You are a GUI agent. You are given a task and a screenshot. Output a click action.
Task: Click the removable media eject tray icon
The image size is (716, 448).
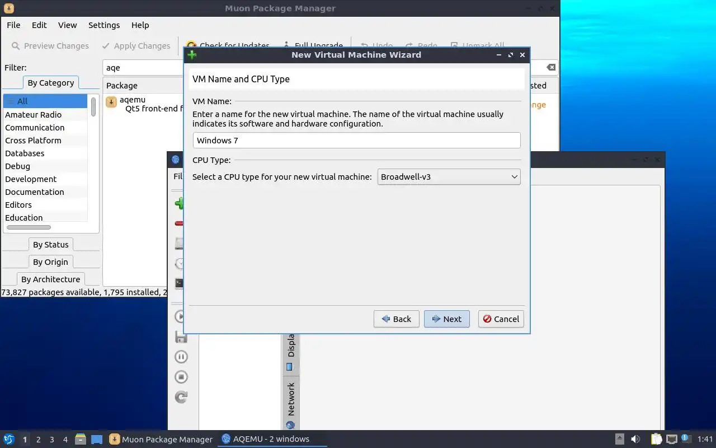[x=620, y=439]
